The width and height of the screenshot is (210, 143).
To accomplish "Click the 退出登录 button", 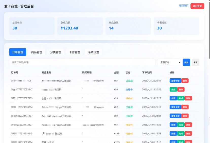I will click(197, 6).
